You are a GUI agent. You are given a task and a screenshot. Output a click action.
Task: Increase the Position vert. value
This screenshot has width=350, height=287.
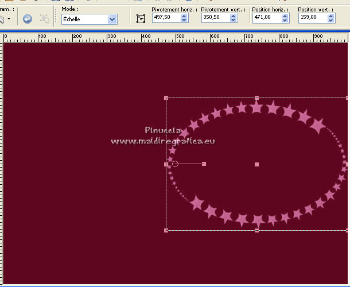(x=331, y=16)
